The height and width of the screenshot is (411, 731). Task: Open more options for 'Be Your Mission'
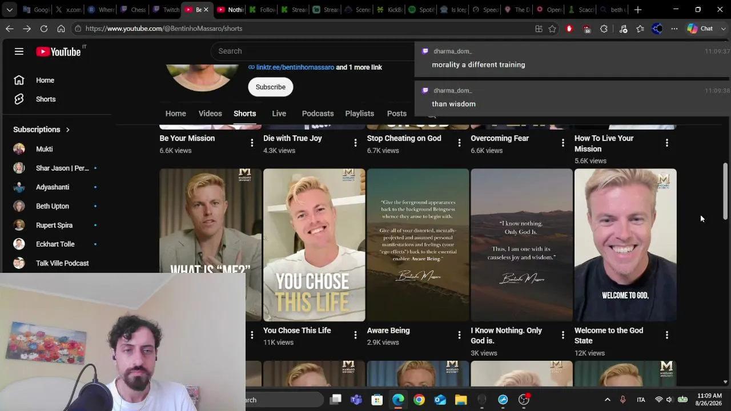[x=252, y=143]
